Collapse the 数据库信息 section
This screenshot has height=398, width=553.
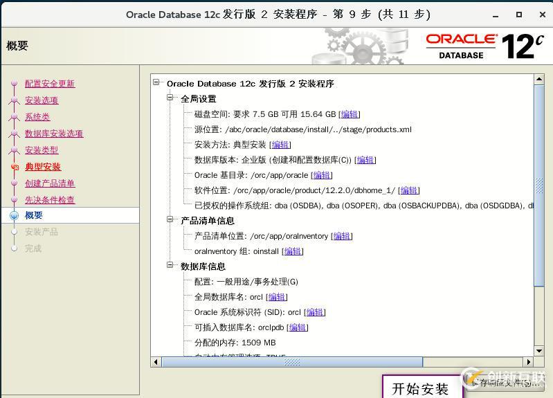tap(170, 265)
